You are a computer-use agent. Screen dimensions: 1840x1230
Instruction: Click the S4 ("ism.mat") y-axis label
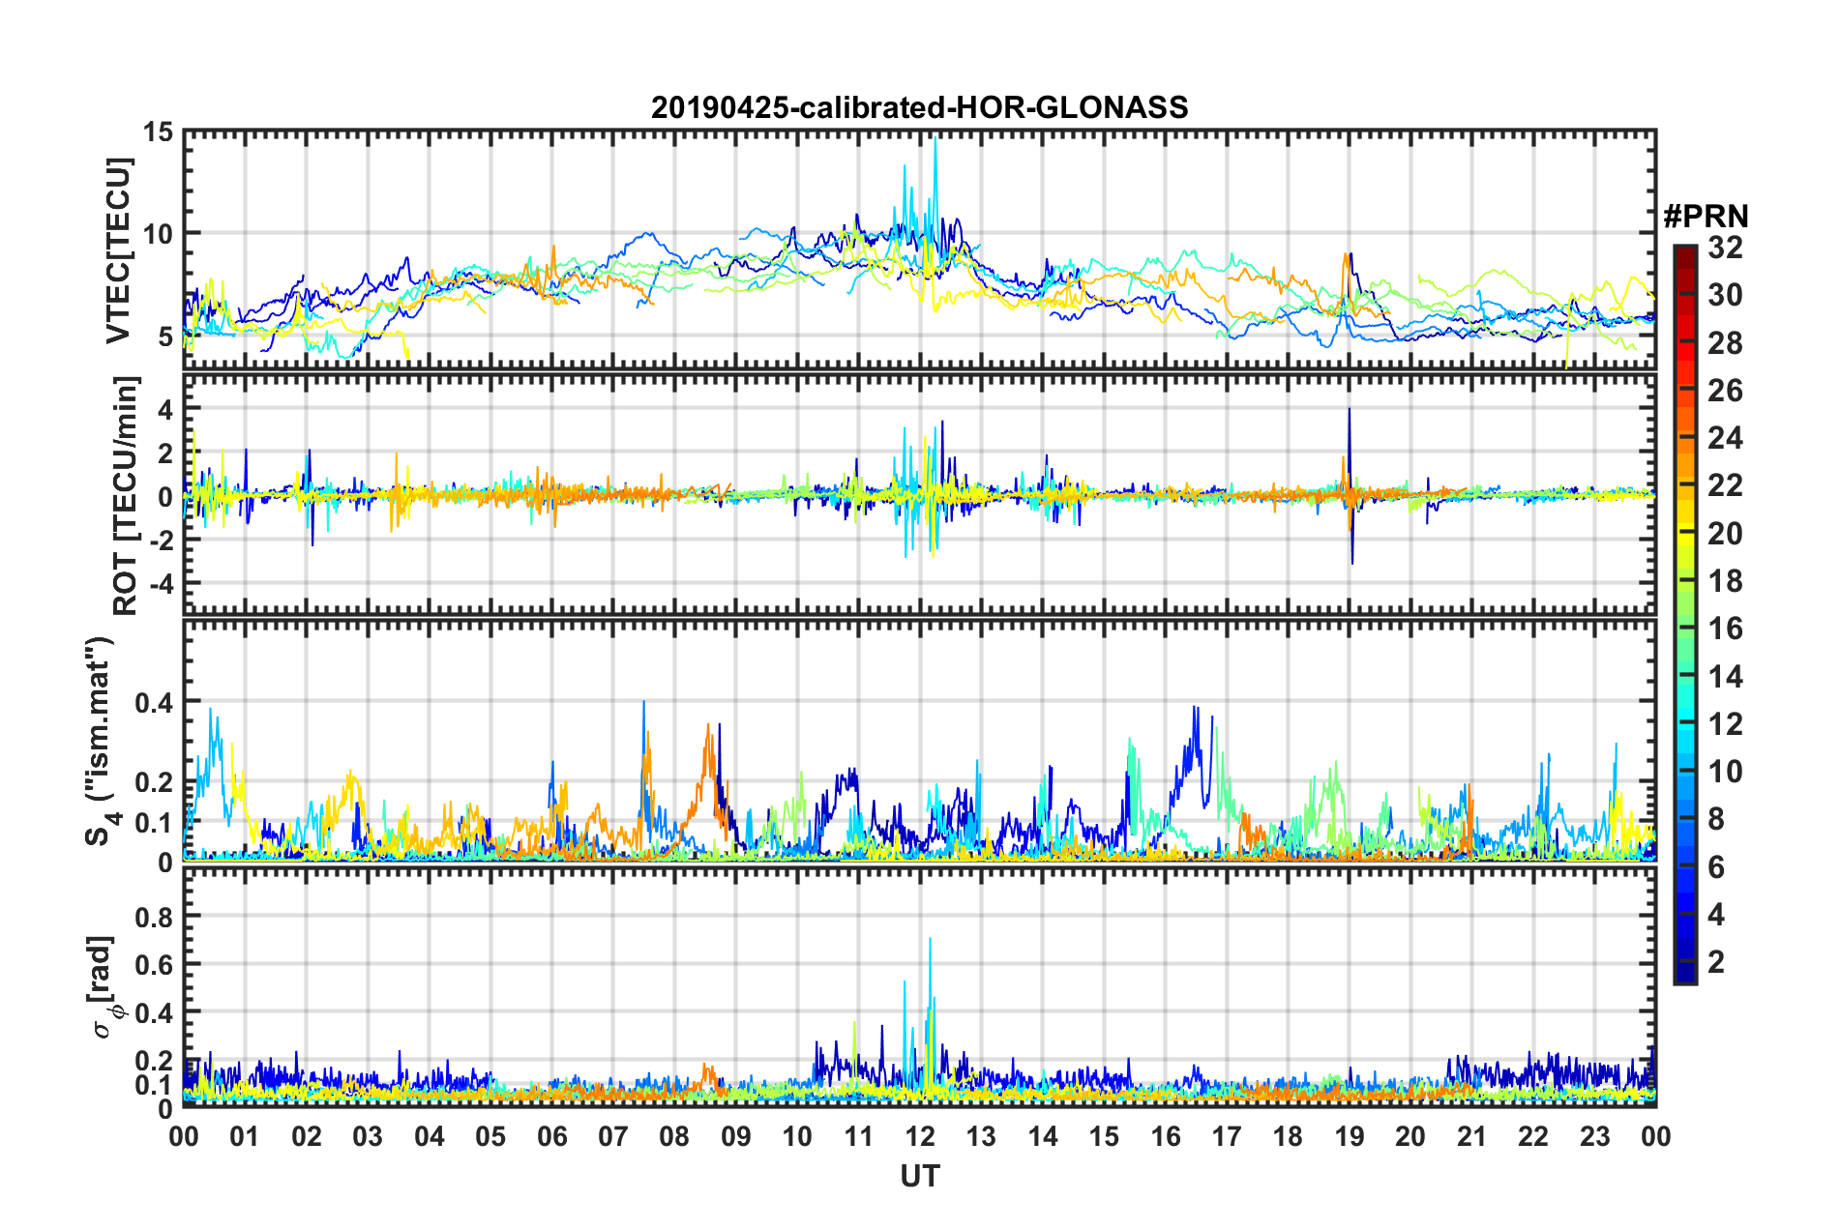[x=100, y=742]
